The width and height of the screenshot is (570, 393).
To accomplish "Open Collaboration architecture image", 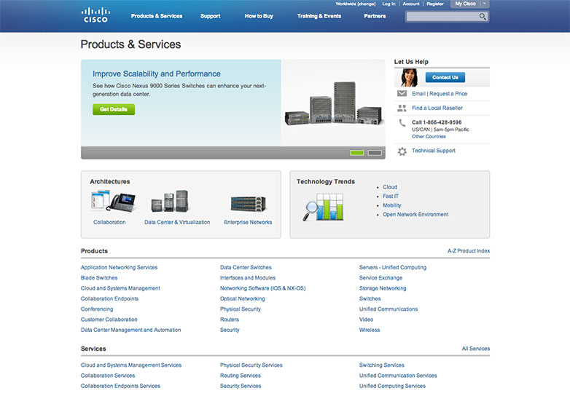I will [x=113, y=202].
